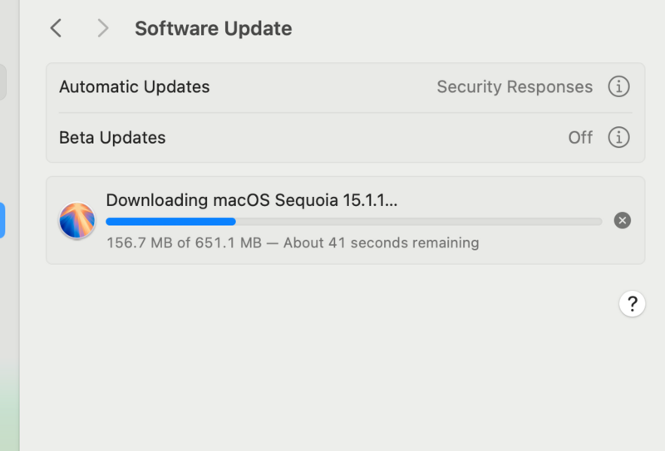Select the Automatic Updates row label
The image size is (665, 451).
pos(134,87)
